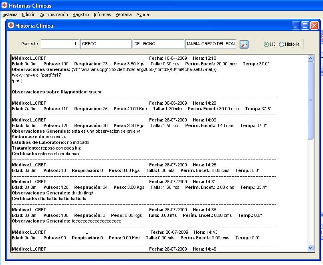
Task: Open the Ayuda menu
Action: pyautogui.click(x=142, y=14)
